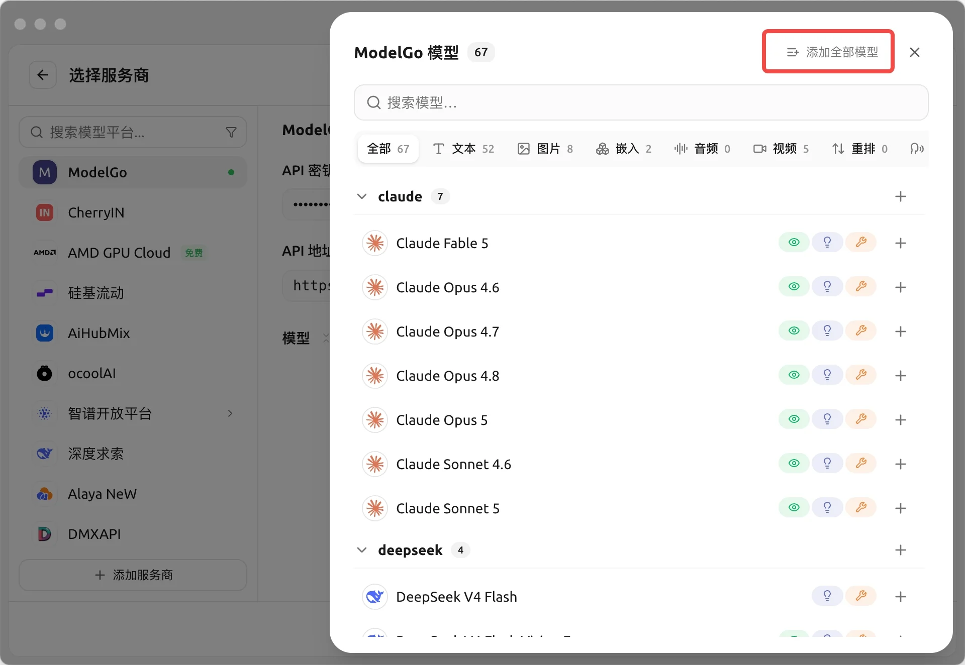Click the vision eye badge on Claude Opus 5
Viewport: 965px width, 665px height.
pyautogui.click(x=794, y=419)
